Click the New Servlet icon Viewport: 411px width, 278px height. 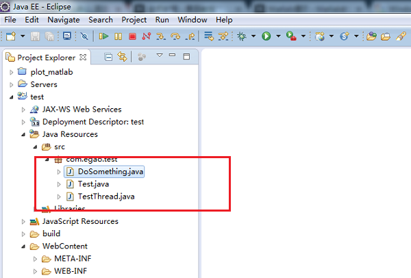[345, 36]
